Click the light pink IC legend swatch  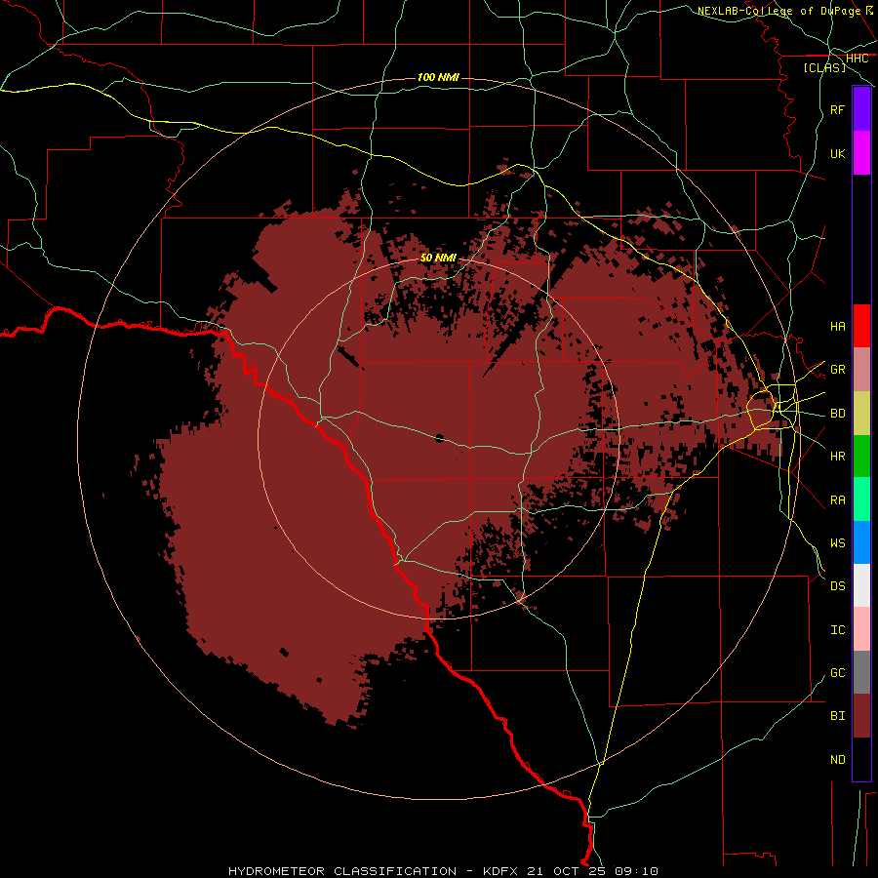click(861, 629)
